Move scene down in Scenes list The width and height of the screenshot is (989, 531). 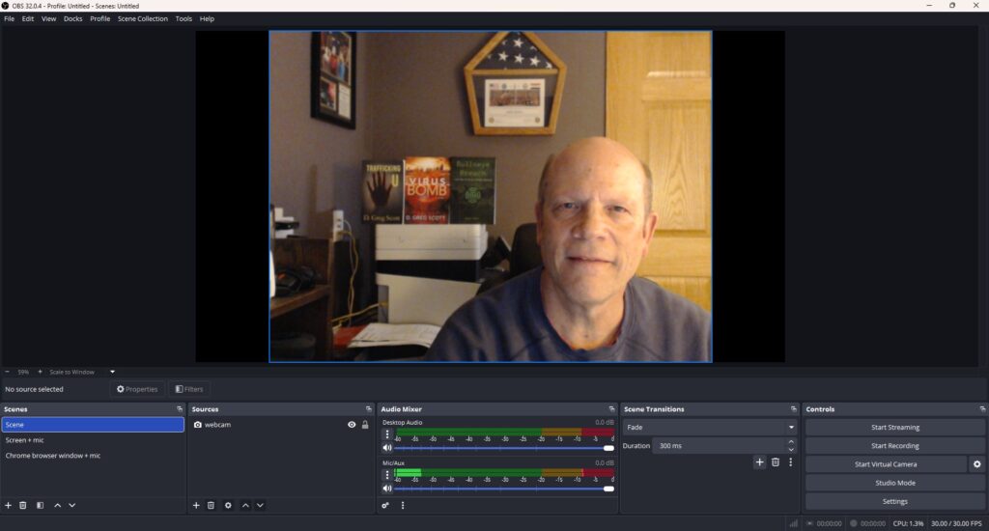(71, 505)
